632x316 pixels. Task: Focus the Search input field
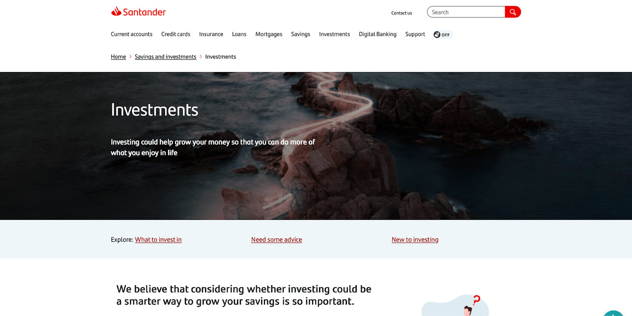tap(466, 12)
